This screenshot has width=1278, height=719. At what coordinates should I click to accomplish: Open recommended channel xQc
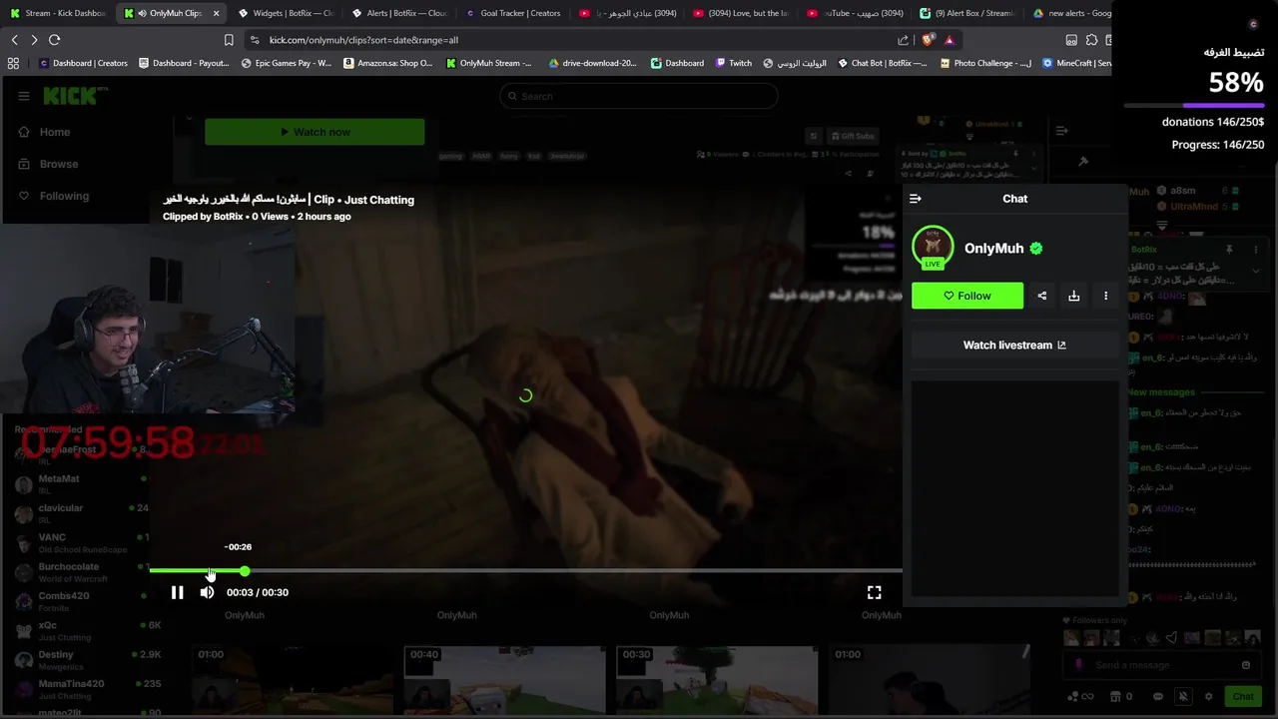(80, 630)
